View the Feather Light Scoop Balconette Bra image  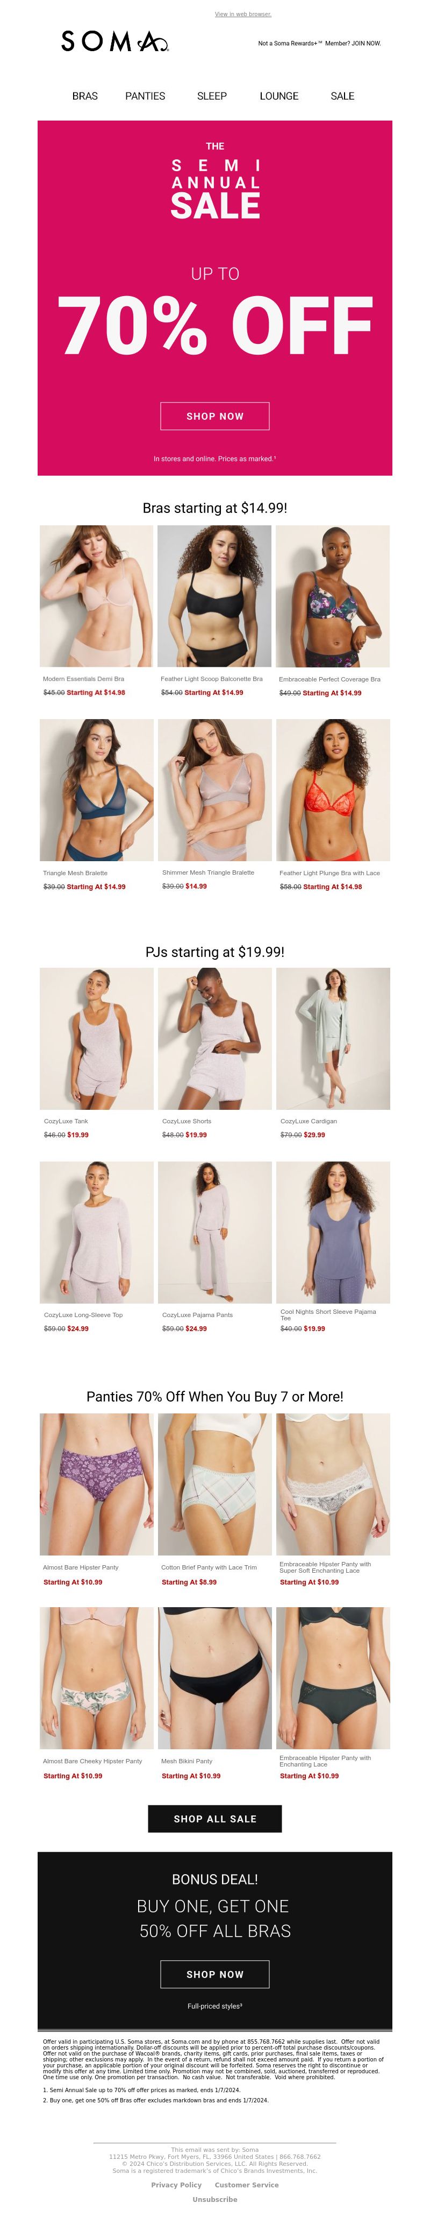coord(215,596)
